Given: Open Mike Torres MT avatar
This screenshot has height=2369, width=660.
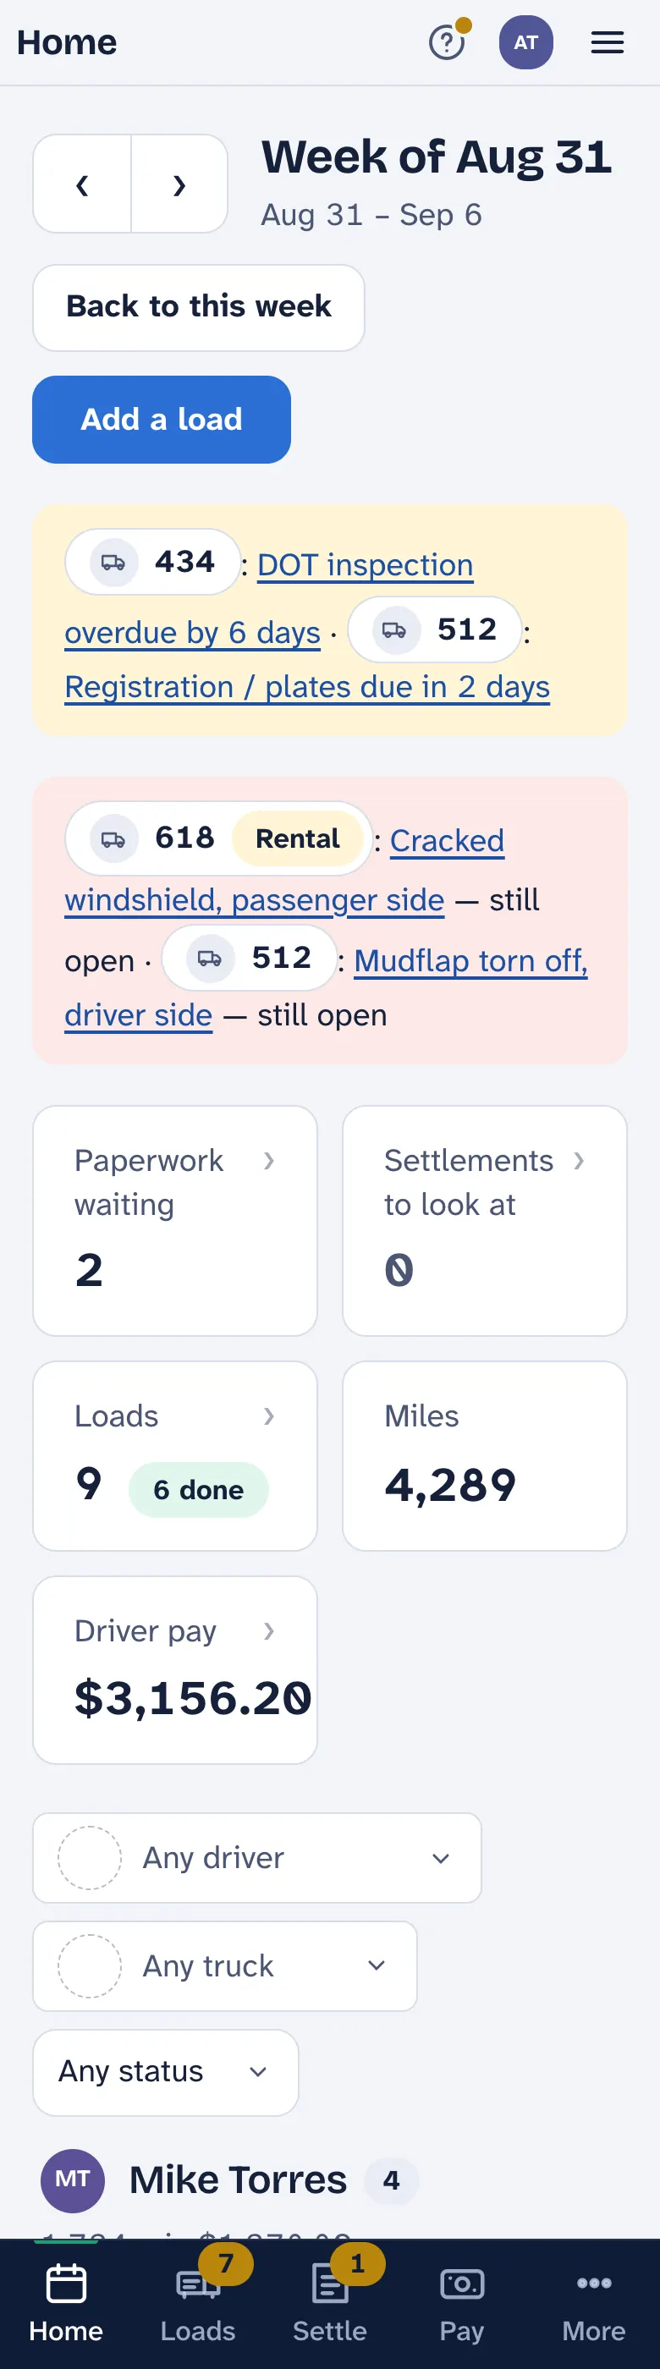Looking at the screenshot, I should [73, 2179].
